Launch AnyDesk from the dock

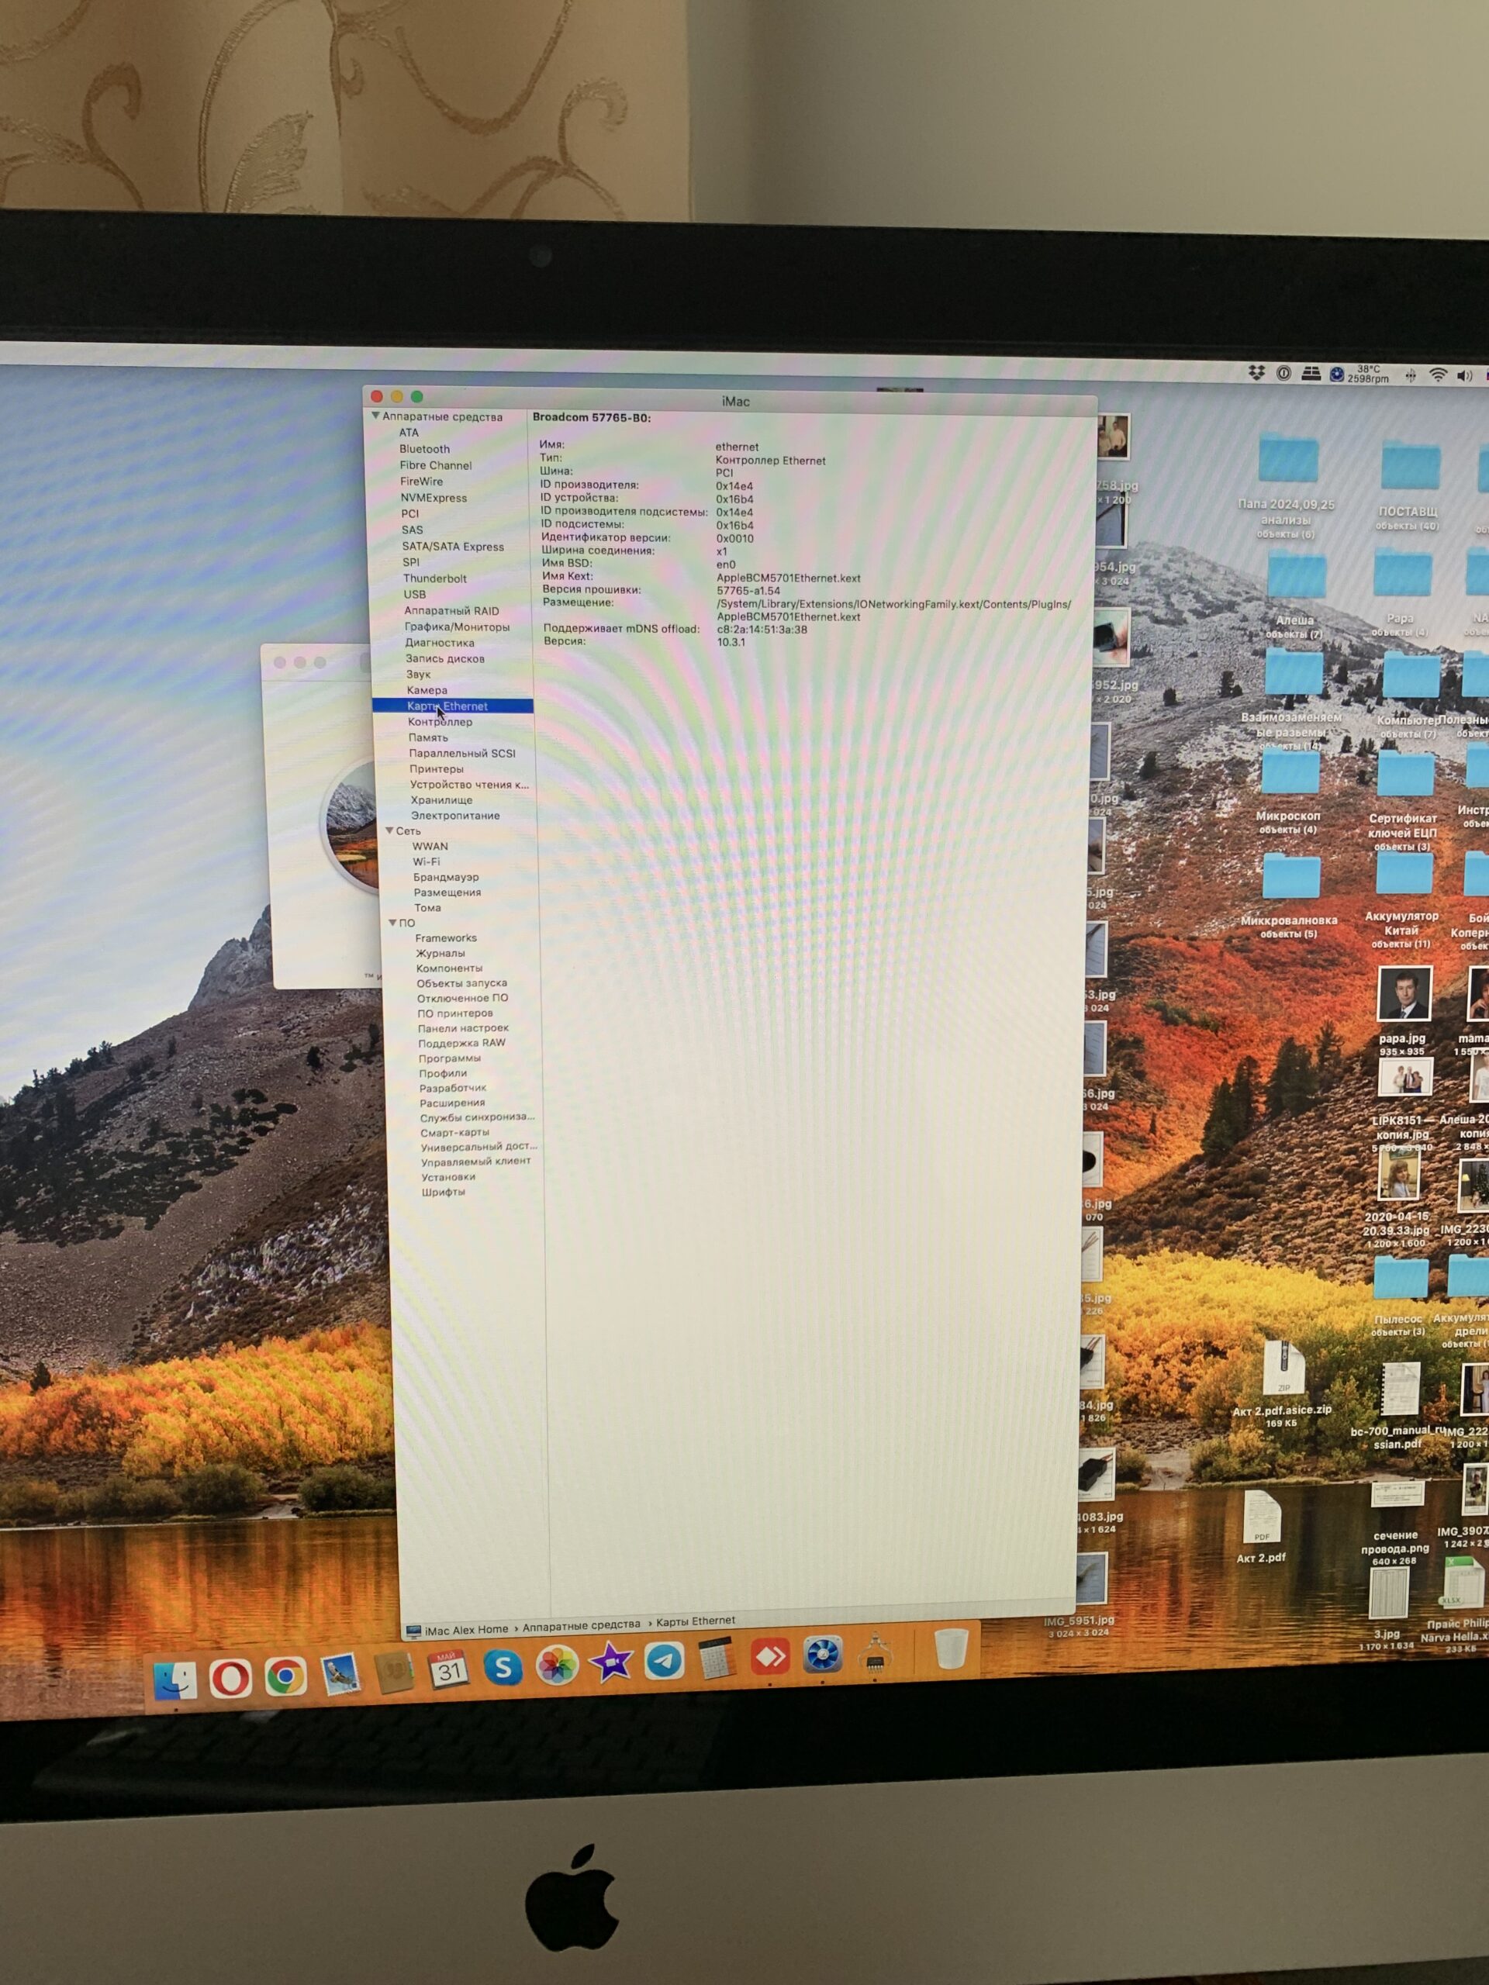tap(770, 1658)
